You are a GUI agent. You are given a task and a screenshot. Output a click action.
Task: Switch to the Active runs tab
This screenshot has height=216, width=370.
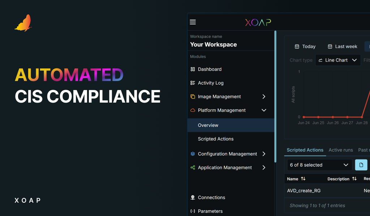341,150
